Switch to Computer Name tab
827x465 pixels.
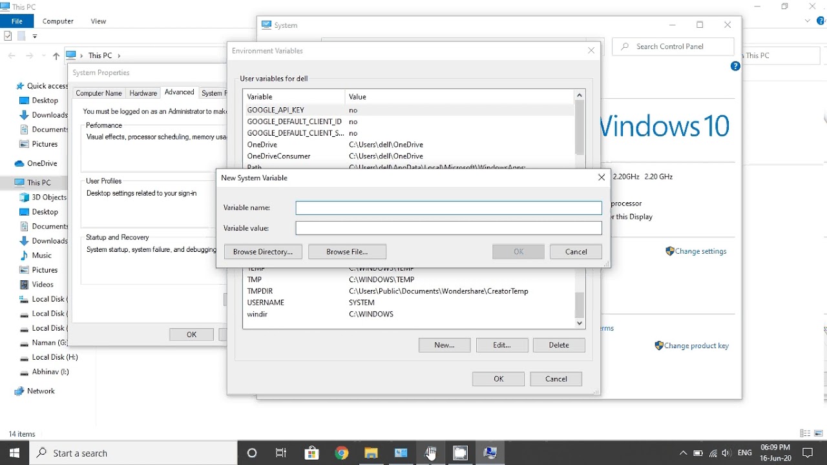tap(99, 93)
